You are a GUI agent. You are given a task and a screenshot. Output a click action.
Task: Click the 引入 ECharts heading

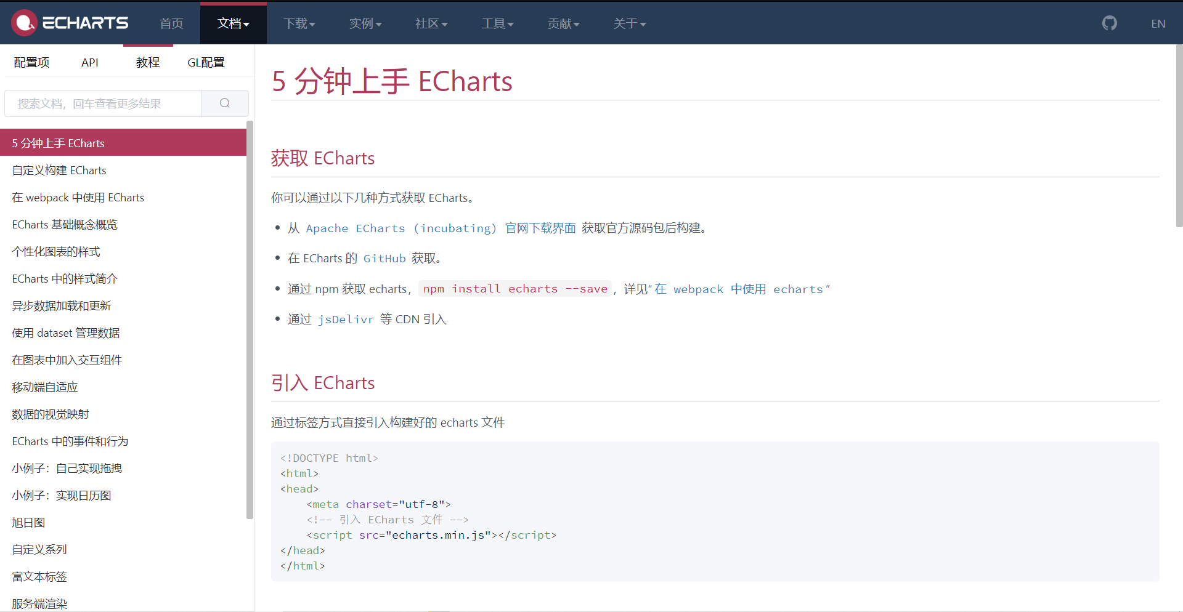coord(323,383)
